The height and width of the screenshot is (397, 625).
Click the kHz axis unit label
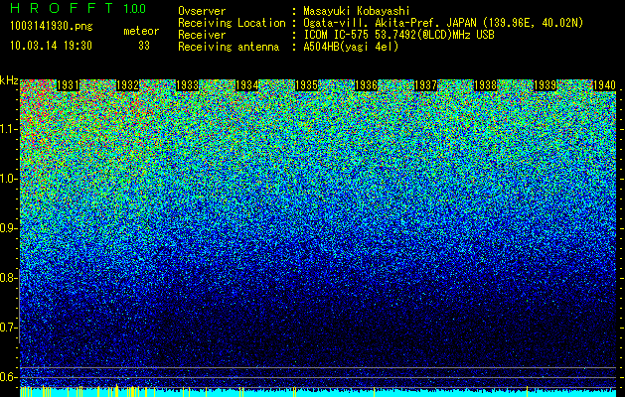coord(9,80)
